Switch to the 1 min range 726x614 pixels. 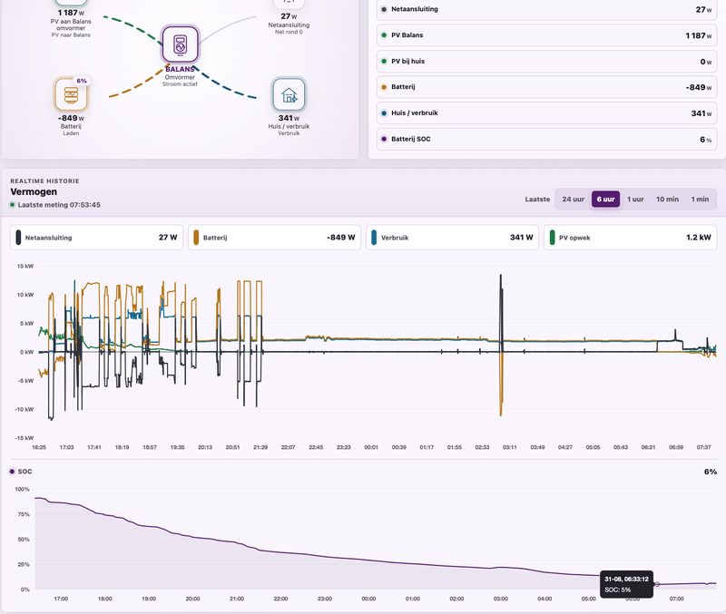click(700, 200)
